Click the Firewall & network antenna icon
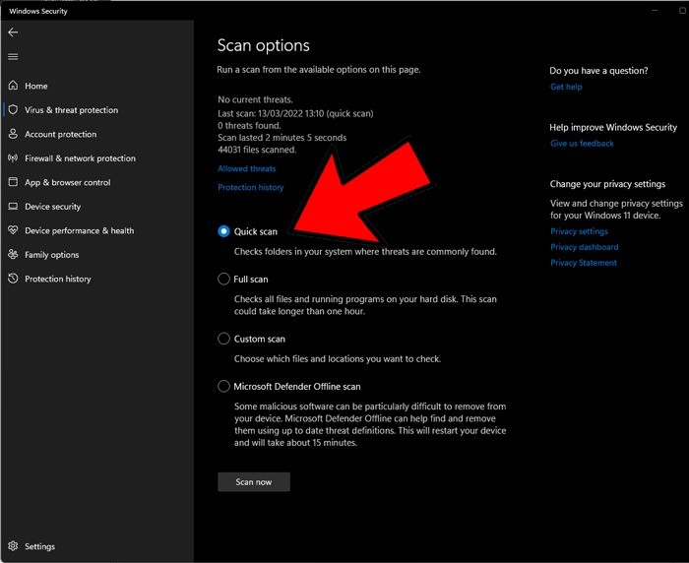 pos(13,157)
